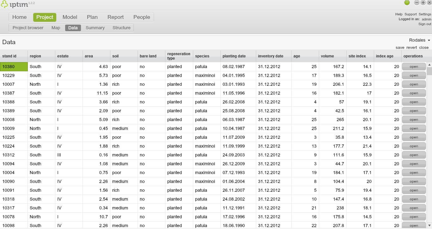Viewport: 432px width, 229px height.
Task: Go to the Report section
Action: 115,17
